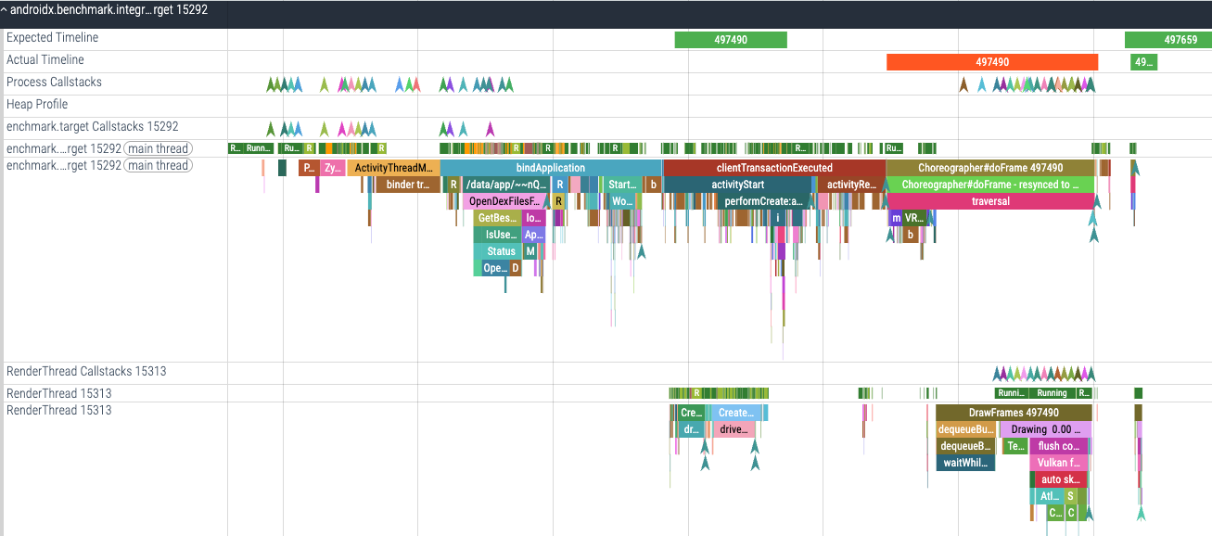
Task: Select the bindApplication slice
Action: [551, 168]
